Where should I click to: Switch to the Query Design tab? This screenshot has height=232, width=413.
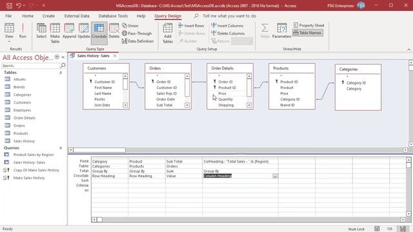coord(168,15)
